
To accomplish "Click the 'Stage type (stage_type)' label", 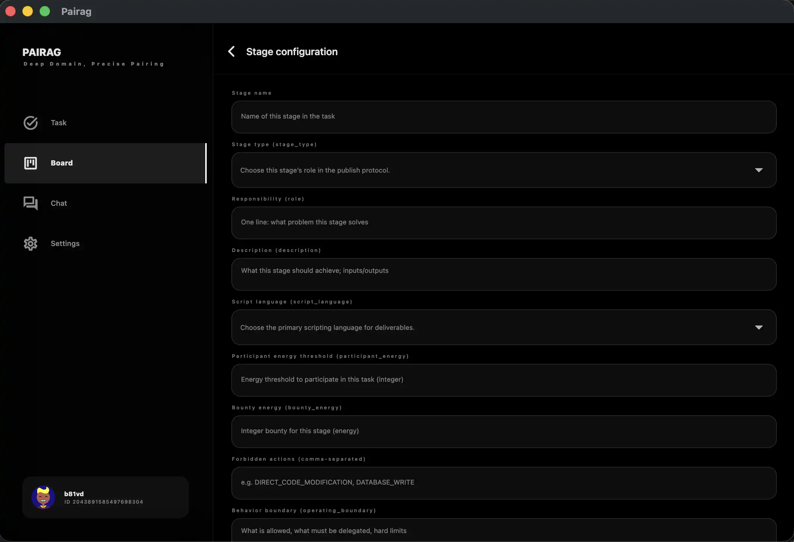I will [274, 144].
